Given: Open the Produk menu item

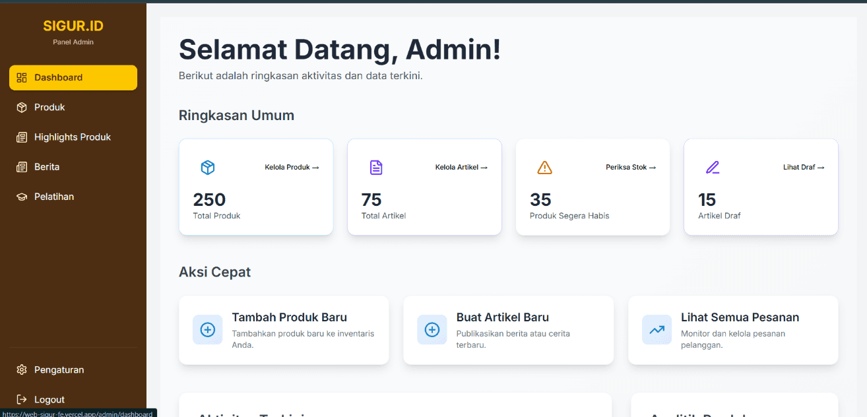Looking at the screenshot, I should [x=73, y=107].
